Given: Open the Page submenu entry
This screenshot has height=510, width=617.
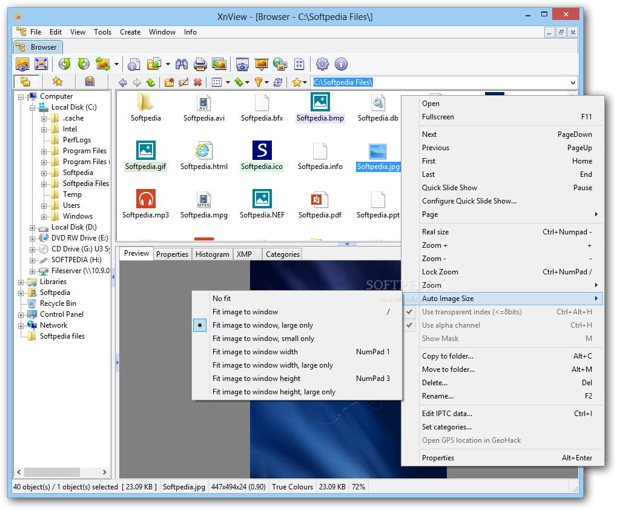Looking at the screenshot, I should click(x=503, y=214).
